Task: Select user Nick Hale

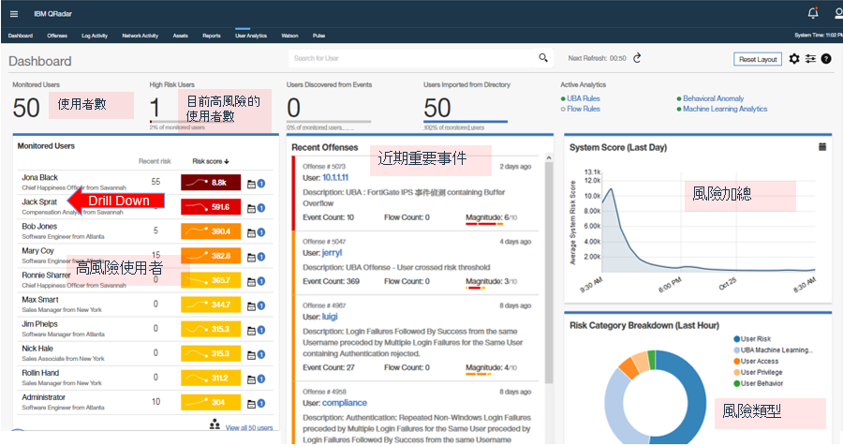Action: pyautogui.click(x=37, y=349)
